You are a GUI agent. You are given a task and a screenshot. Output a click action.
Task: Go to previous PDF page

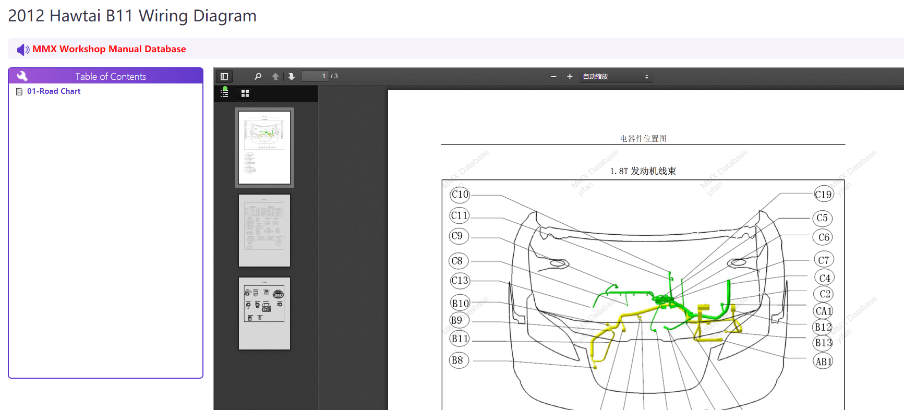click(275, 77)
